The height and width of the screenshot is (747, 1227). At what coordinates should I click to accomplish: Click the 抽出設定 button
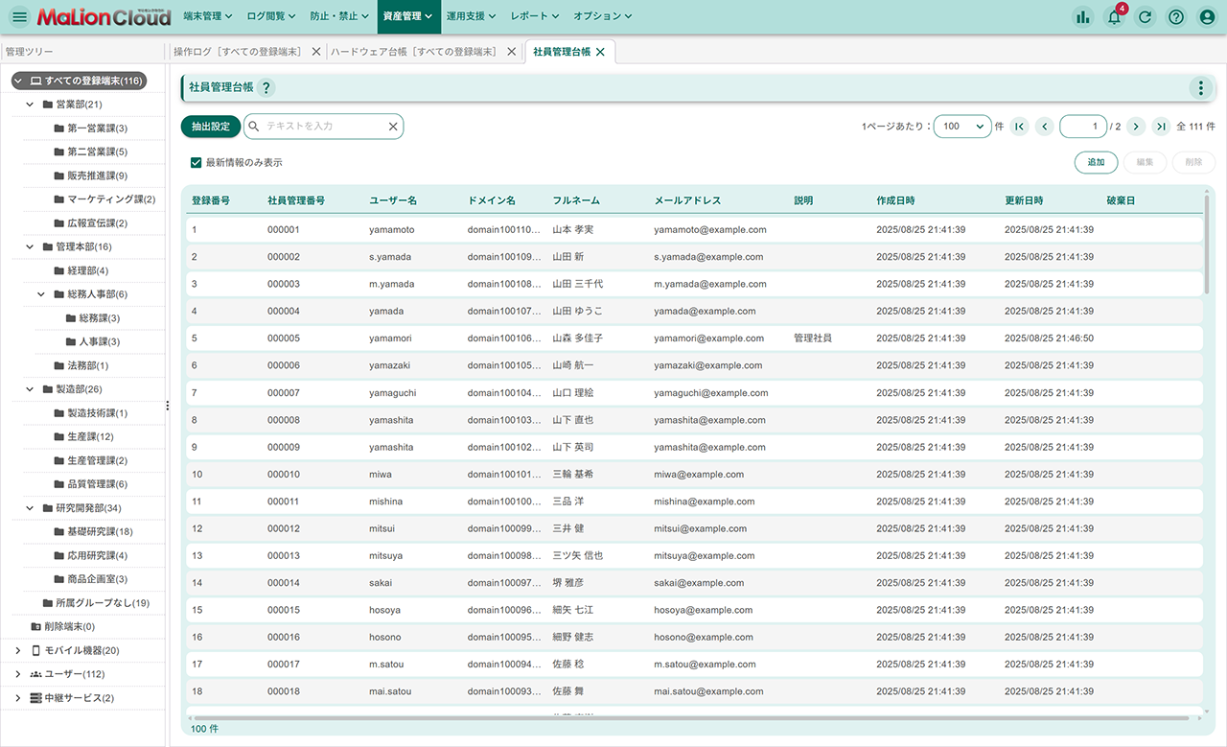(211, 127)
